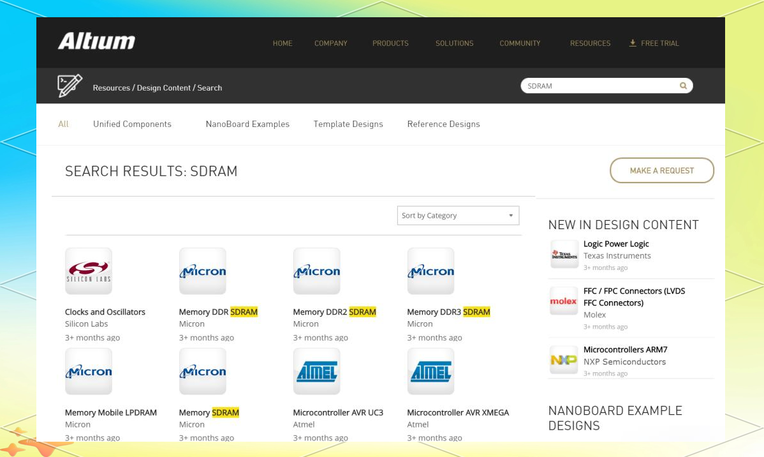This screenshot has width=764, height=457.
Task: Click the NXP logo icon
Action: (564, 360)
